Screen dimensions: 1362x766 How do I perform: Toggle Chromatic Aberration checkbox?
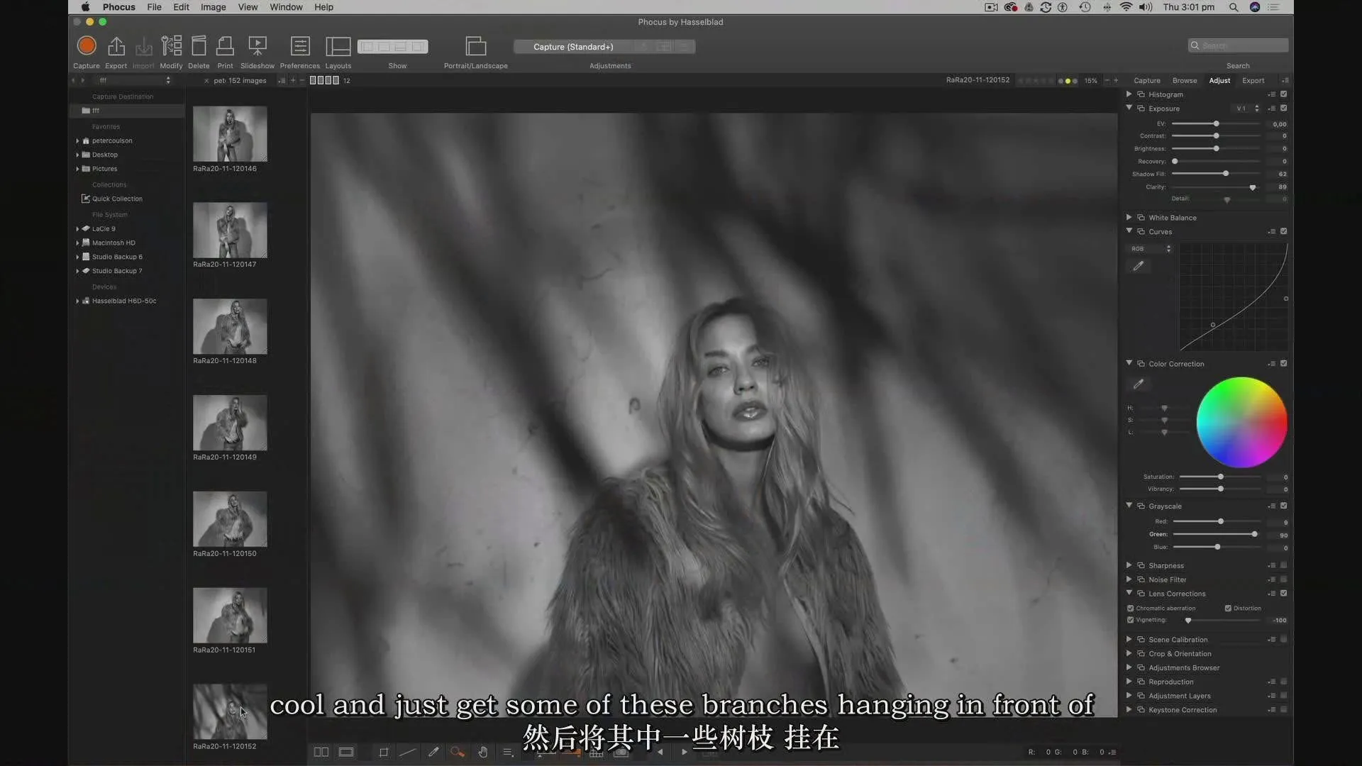(1131, 608)
